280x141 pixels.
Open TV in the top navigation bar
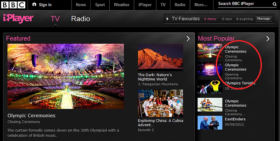163,5
